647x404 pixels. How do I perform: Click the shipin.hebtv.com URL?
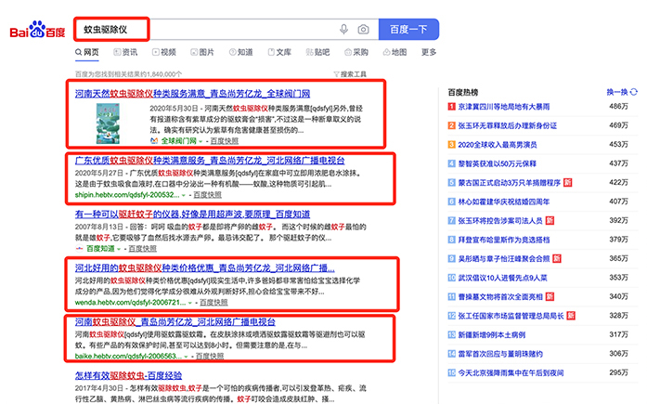click(127, 195)
